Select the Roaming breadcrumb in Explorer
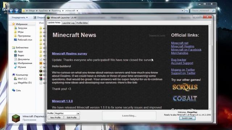Viewport: 232px width, 130px height. pos(56,10)
